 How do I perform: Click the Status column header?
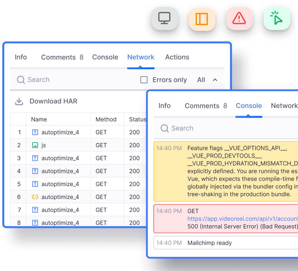[x=137, y=119]
